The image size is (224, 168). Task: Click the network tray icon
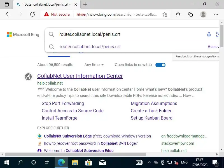(169, 162)
